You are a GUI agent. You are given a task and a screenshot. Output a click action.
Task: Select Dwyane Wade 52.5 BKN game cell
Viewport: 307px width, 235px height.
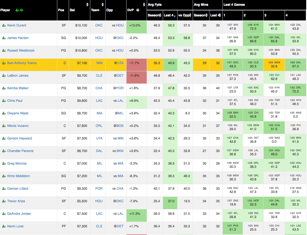click(233, 115)
